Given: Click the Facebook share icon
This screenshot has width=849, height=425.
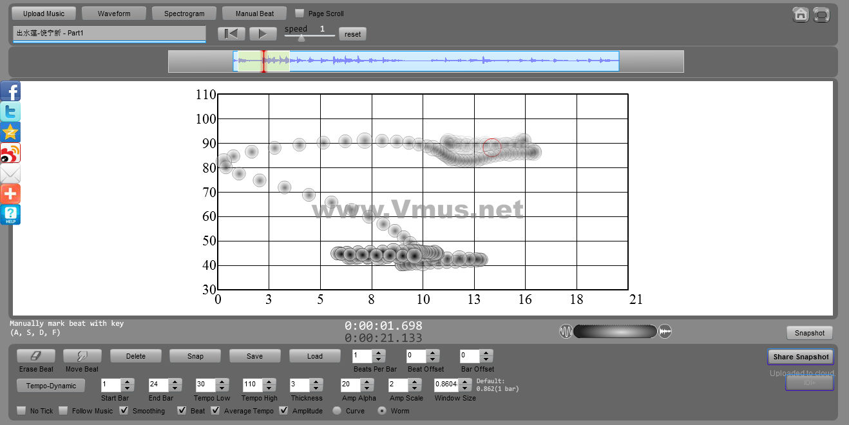Looking at the screenshot, I should (10, 91).
